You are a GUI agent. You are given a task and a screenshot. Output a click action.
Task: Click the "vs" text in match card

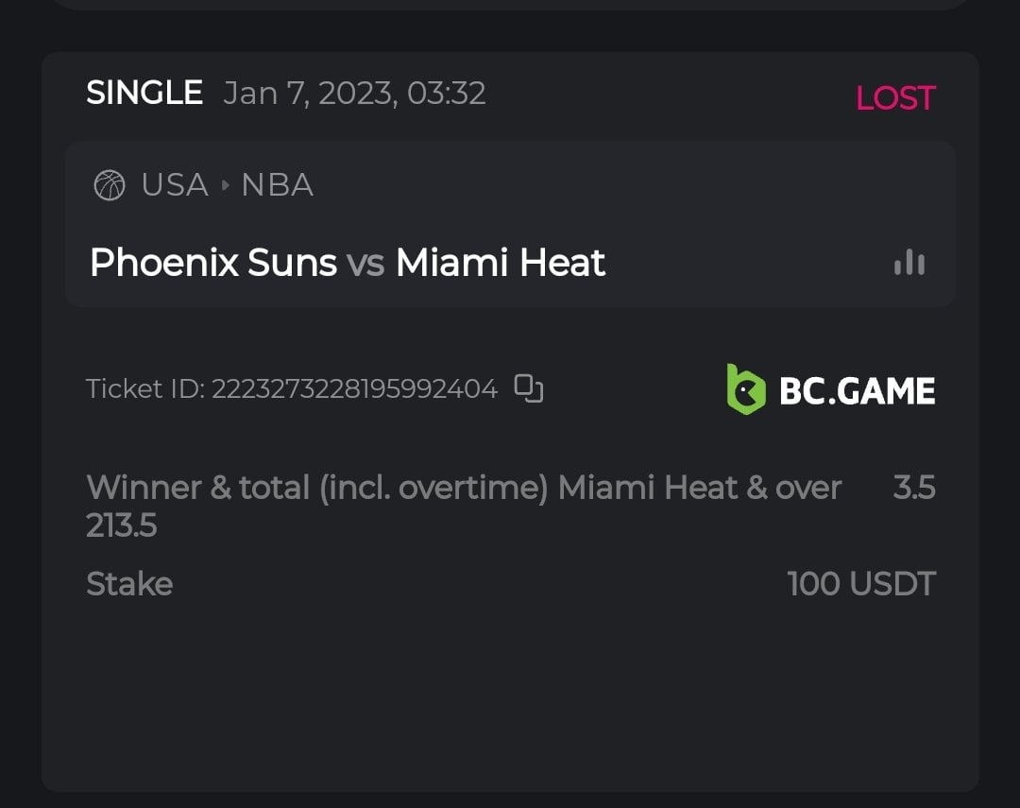[365, 263]
